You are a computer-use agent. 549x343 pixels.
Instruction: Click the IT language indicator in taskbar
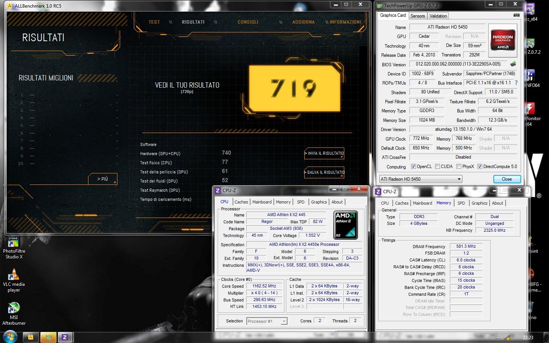[x=487, y=337]
